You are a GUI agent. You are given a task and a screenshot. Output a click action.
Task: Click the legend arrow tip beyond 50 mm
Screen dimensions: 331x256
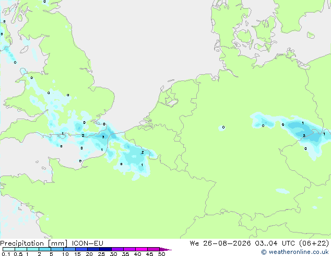coord(166,249)
